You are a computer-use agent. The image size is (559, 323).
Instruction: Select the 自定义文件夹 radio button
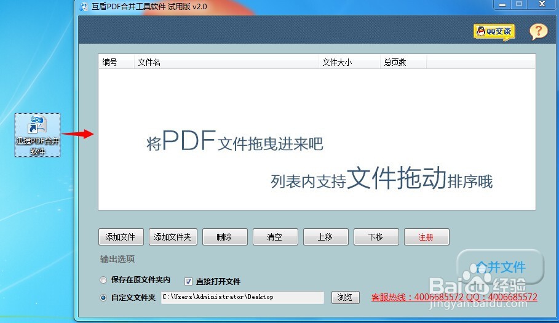(103, 298)
